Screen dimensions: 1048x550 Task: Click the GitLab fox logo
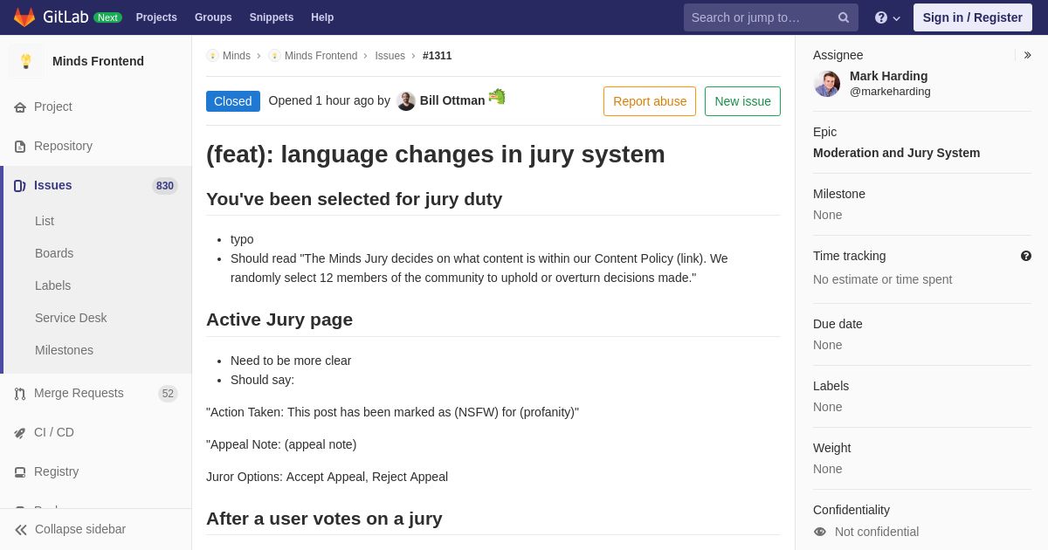(24, 17)
